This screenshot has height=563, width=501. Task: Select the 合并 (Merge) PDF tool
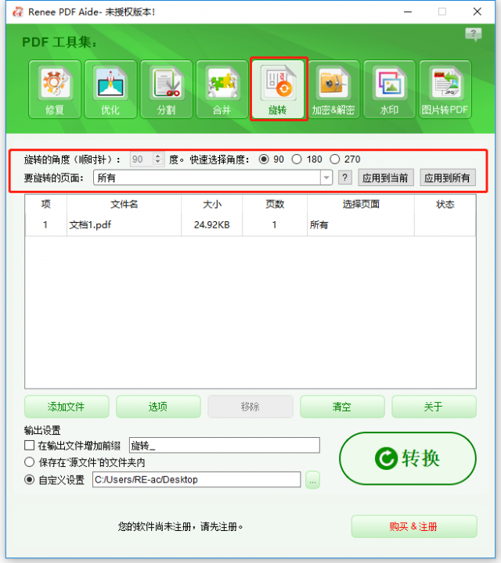(222, 89)
